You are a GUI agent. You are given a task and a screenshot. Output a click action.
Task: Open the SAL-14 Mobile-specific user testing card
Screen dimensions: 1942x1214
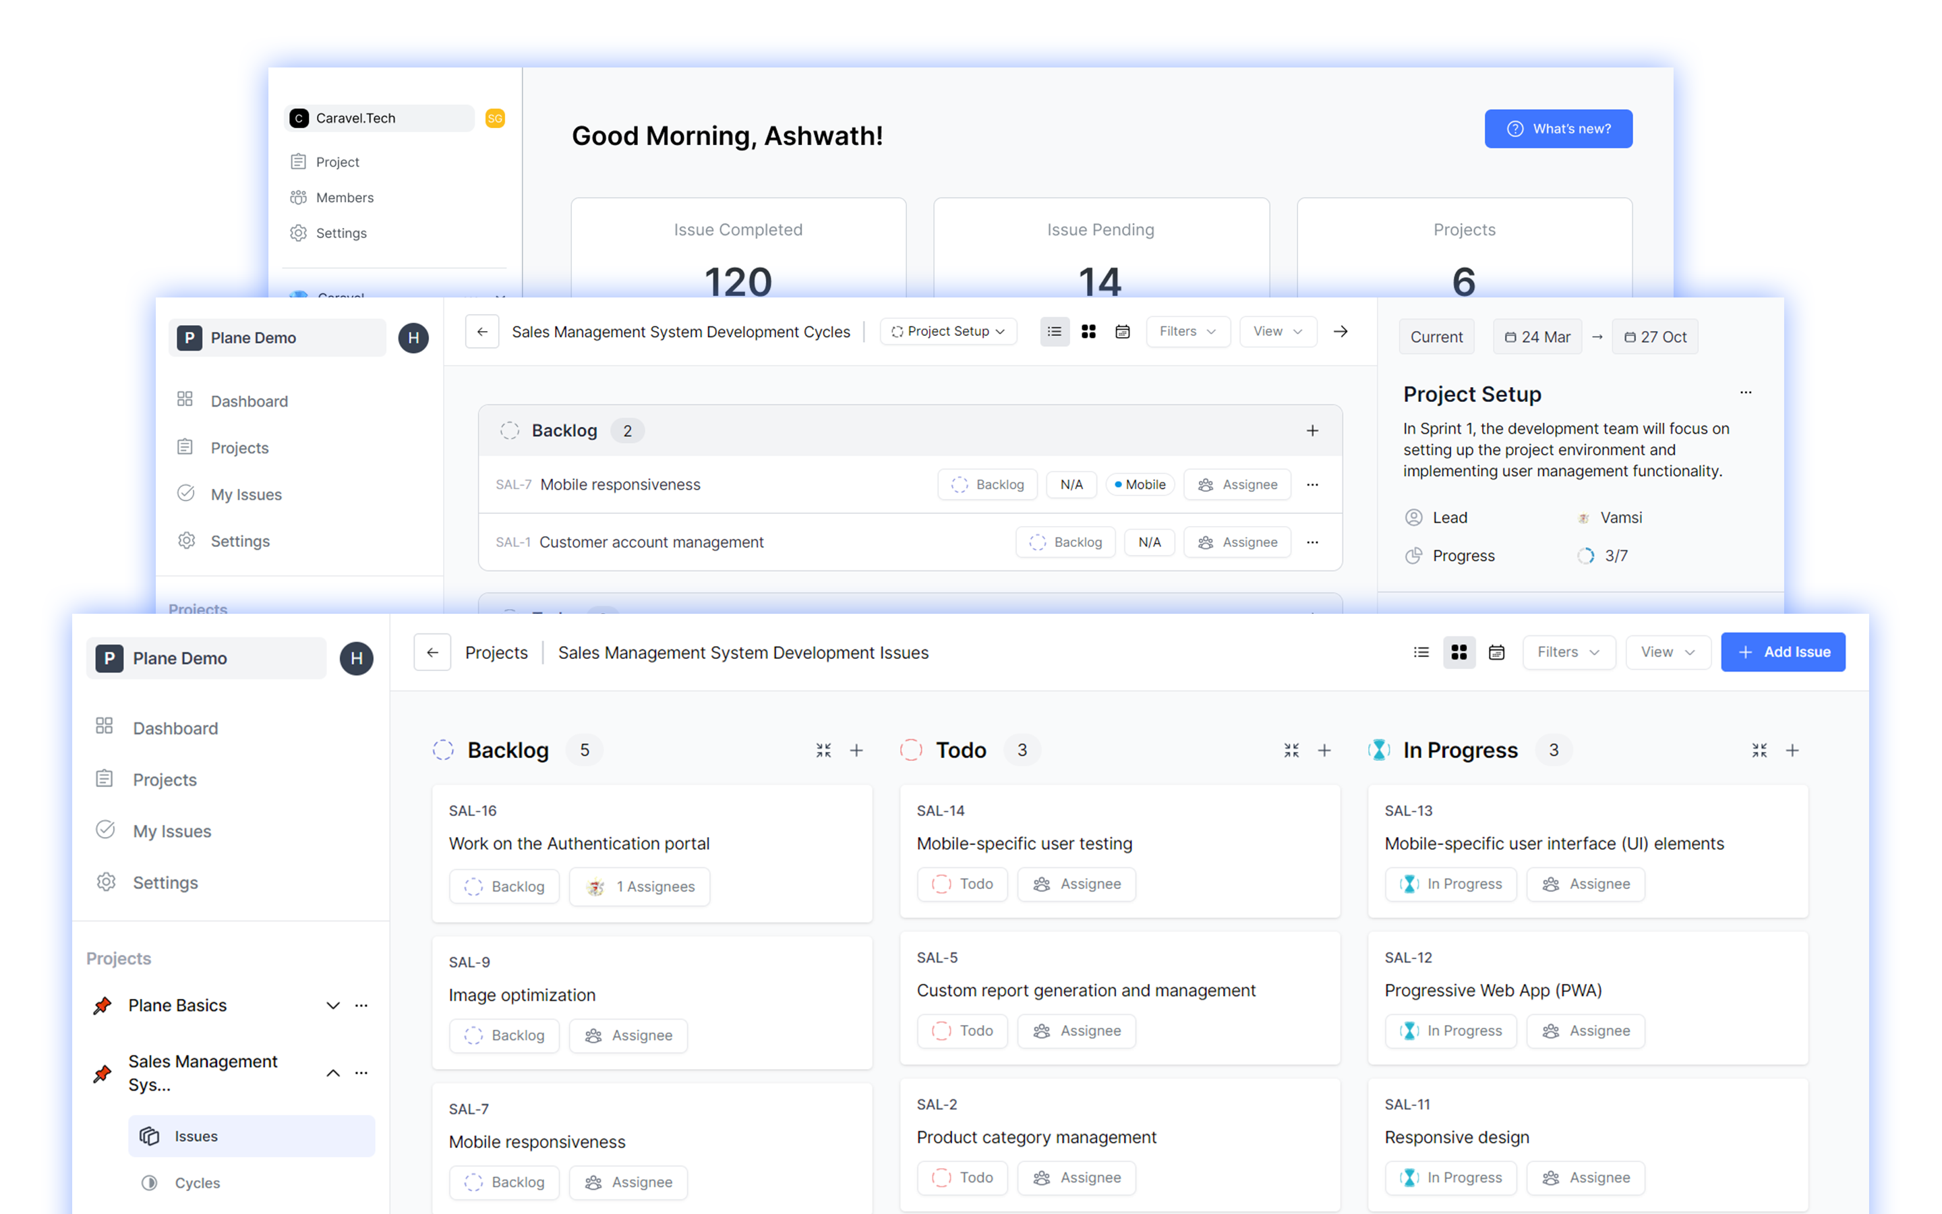pos(1024,843)
